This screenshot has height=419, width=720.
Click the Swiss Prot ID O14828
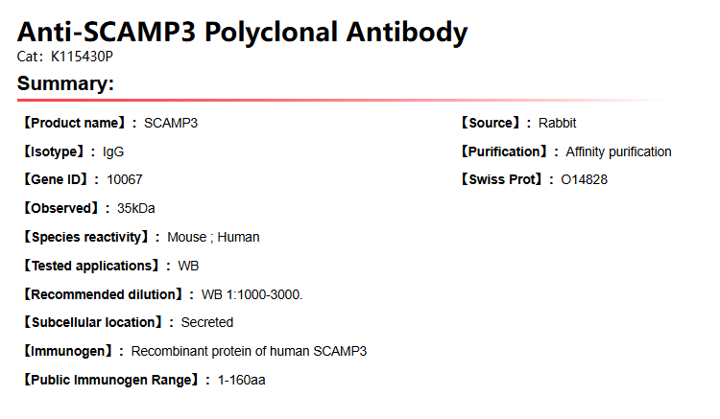coord(584,179)
